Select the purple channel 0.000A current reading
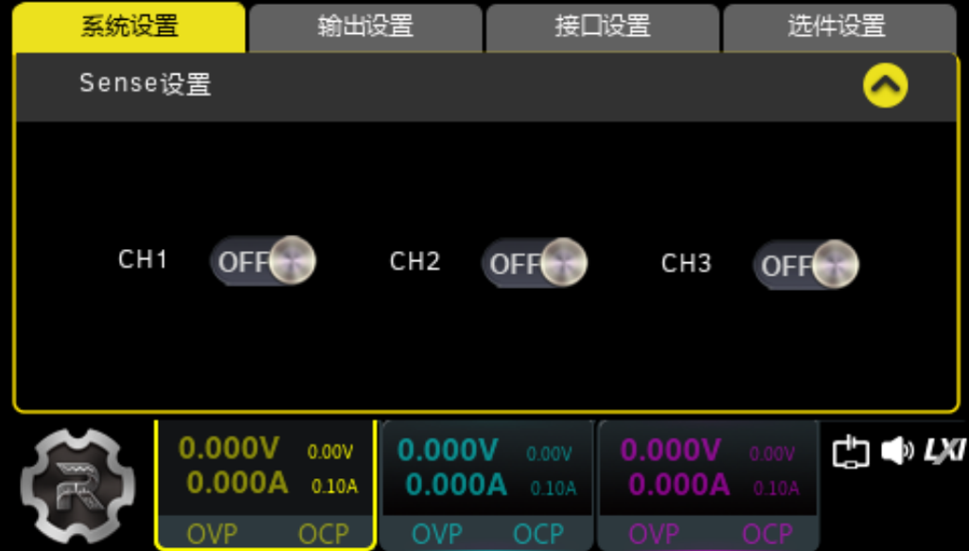The height and width of the screenshot is (551, 969). tap(678, 486)
